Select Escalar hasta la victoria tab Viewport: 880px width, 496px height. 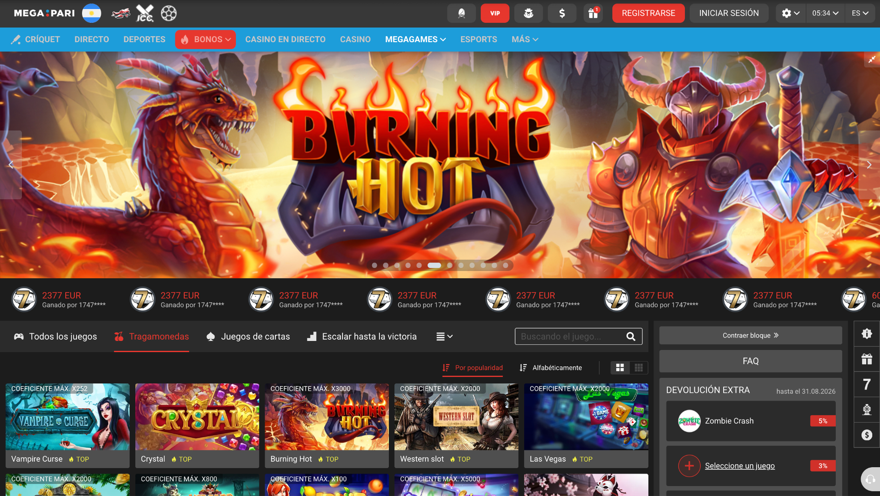[x=362, y=337]
